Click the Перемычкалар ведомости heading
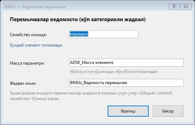The width and height of the screenshot is (195, 125). tap(78, 19)
